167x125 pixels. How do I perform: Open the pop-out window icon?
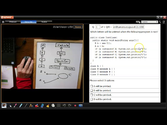tap(164, 22)
